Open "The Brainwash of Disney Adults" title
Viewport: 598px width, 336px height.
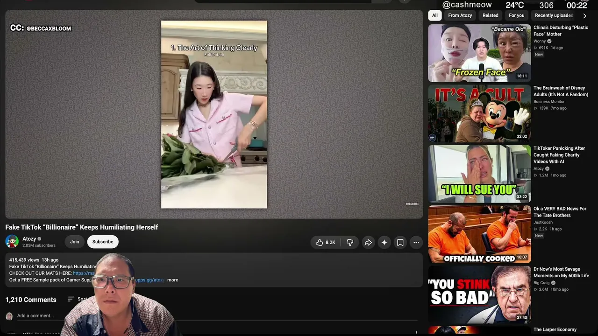[561, 91]
